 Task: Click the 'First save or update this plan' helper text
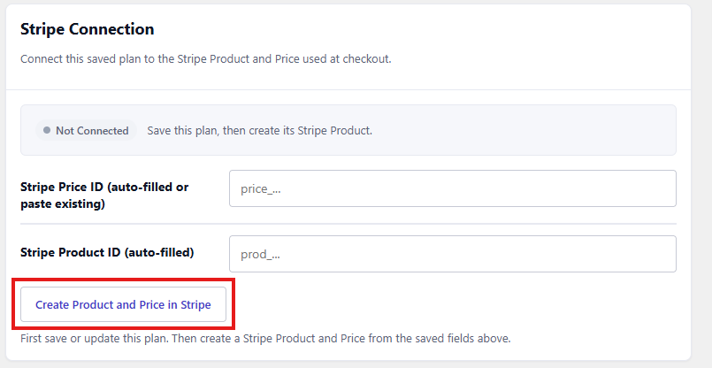point(265,339)
